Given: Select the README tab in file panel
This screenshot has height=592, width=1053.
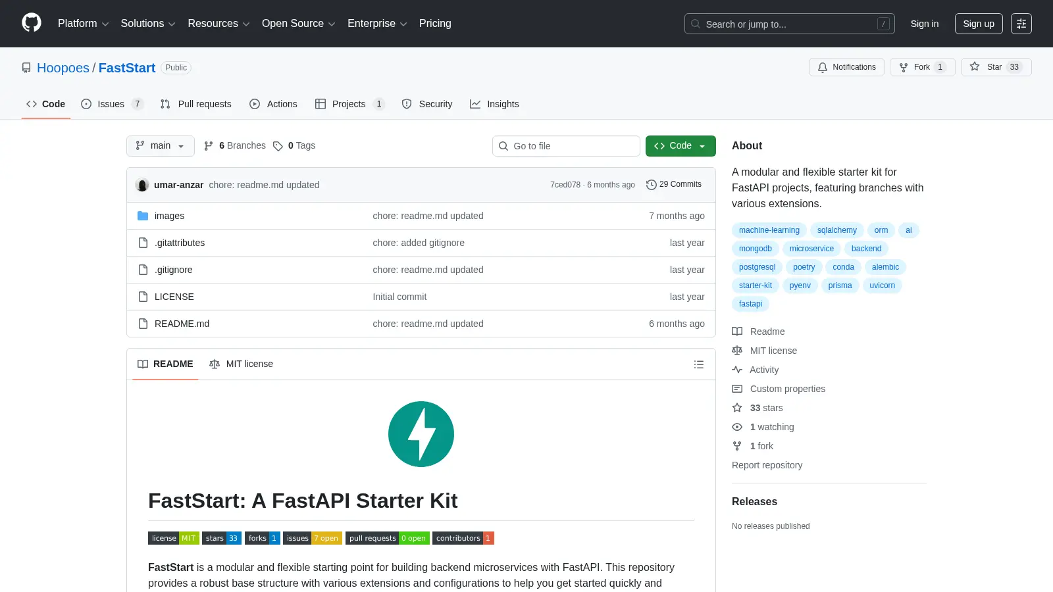Looking at the screenshot, I should [165, 364].
